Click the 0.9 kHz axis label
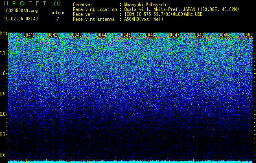The width and height of the screenshot is (256, 163). (4, 94)
